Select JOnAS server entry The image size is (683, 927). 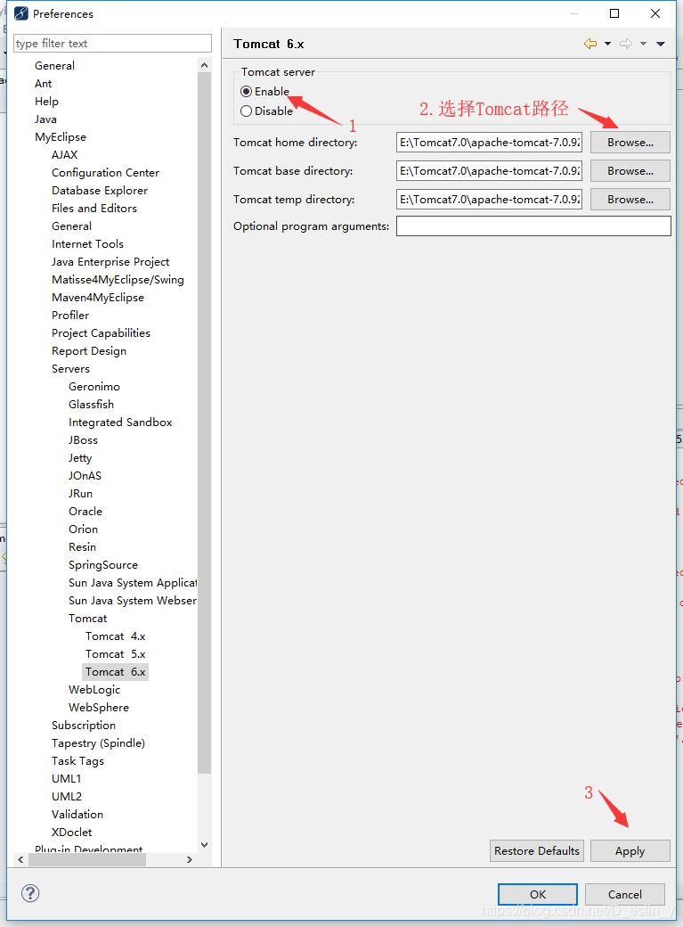coord(85,475)
